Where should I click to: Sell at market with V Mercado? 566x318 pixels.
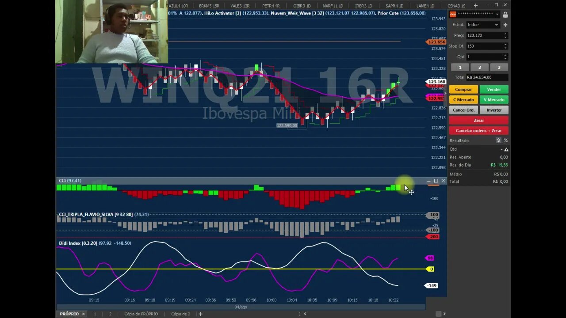coord(494,99)
